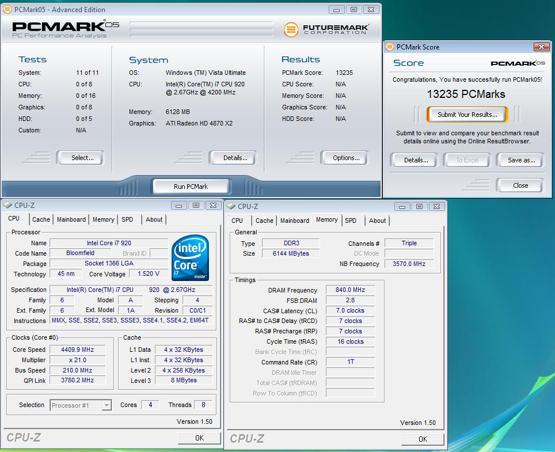555x452 pixels.
Task: Open About tab in left CPU-Z
Action: click(x=154, y=219)
